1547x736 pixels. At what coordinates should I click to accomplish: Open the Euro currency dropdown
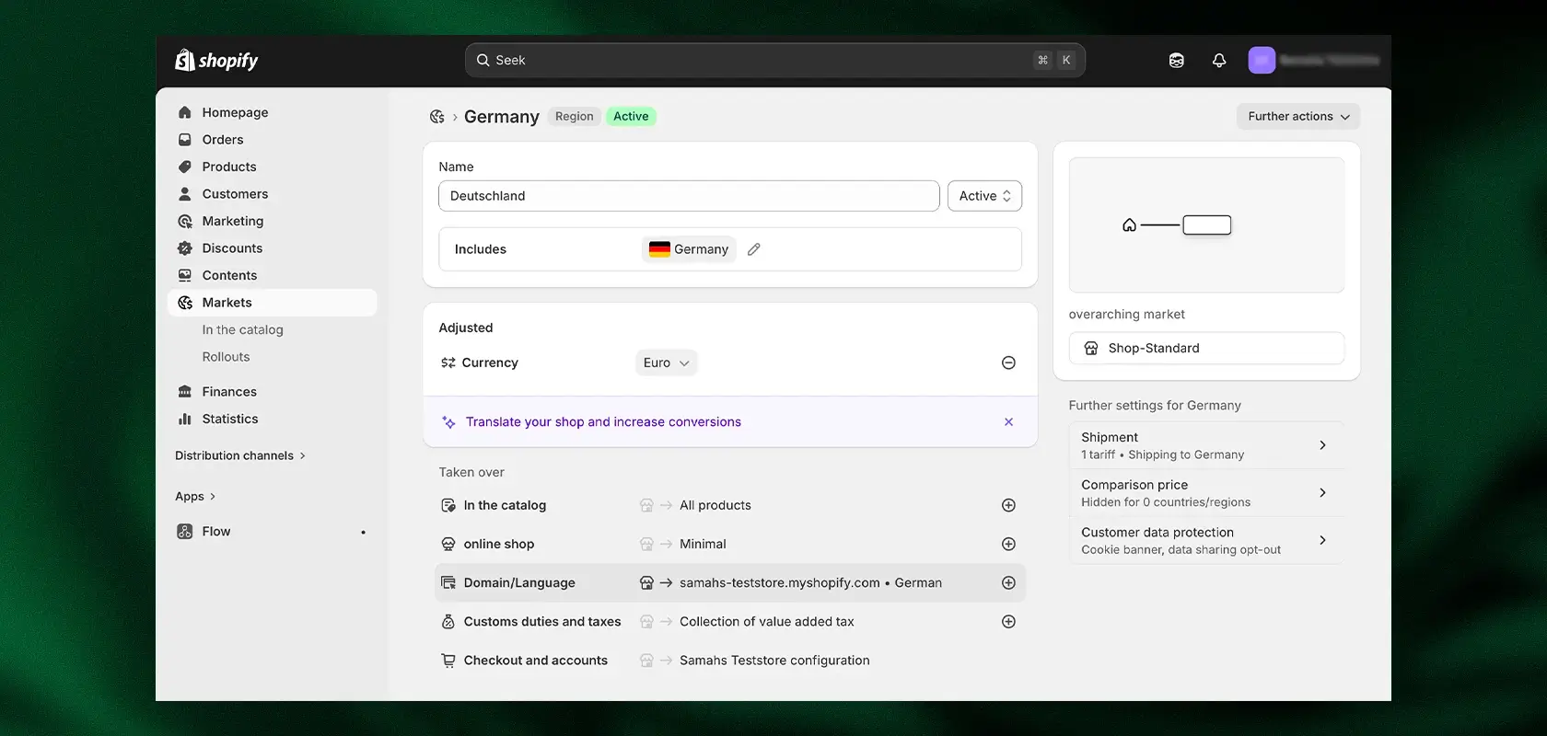pyautogui.click(x=666, y=362)
